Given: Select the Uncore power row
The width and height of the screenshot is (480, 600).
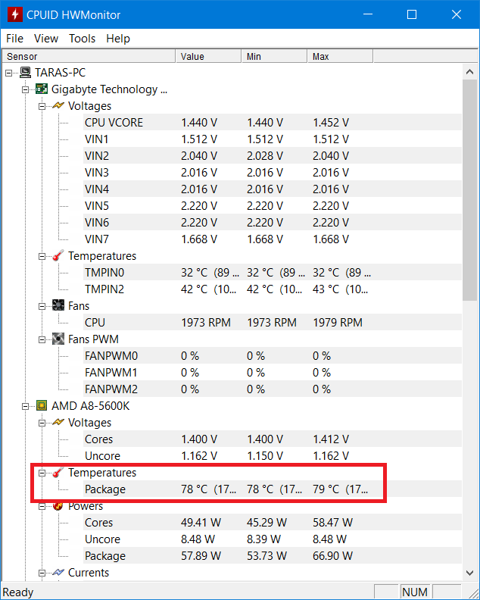Looking at the screenshot, I should tap(273, 539).
